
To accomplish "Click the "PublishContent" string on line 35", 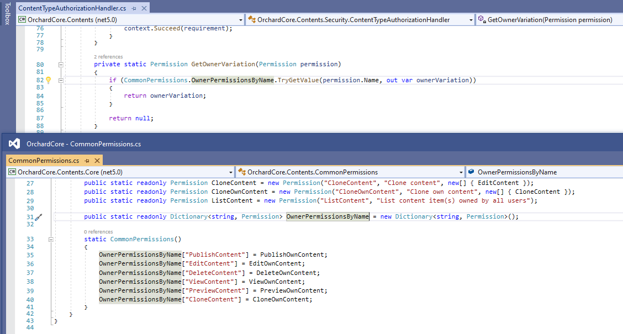I will [x=215, y=255].
